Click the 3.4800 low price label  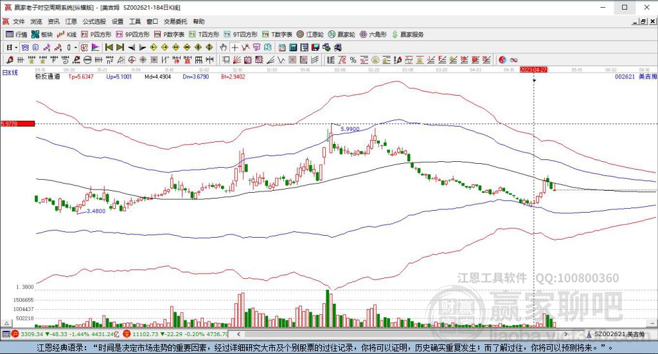96,211
